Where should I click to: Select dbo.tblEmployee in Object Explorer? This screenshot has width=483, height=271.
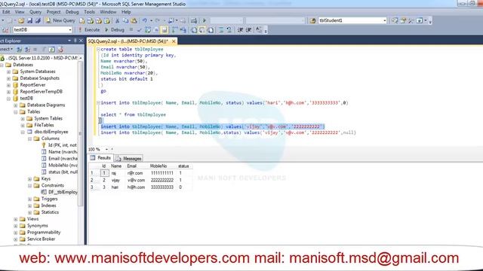point(51,132)
